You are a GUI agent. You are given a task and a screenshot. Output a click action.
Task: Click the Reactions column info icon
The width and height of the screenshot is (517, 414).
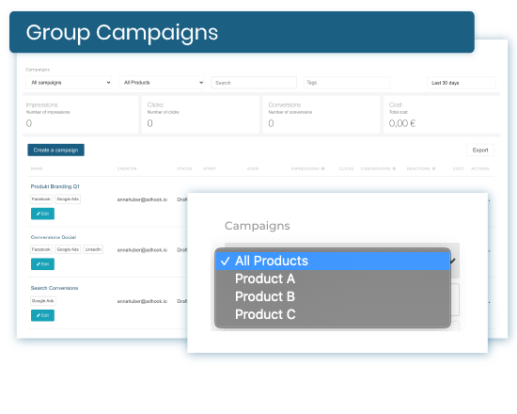coord(433,168)
